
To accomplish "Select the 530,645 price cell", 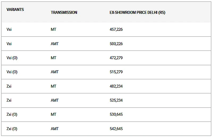I will 116,114.
